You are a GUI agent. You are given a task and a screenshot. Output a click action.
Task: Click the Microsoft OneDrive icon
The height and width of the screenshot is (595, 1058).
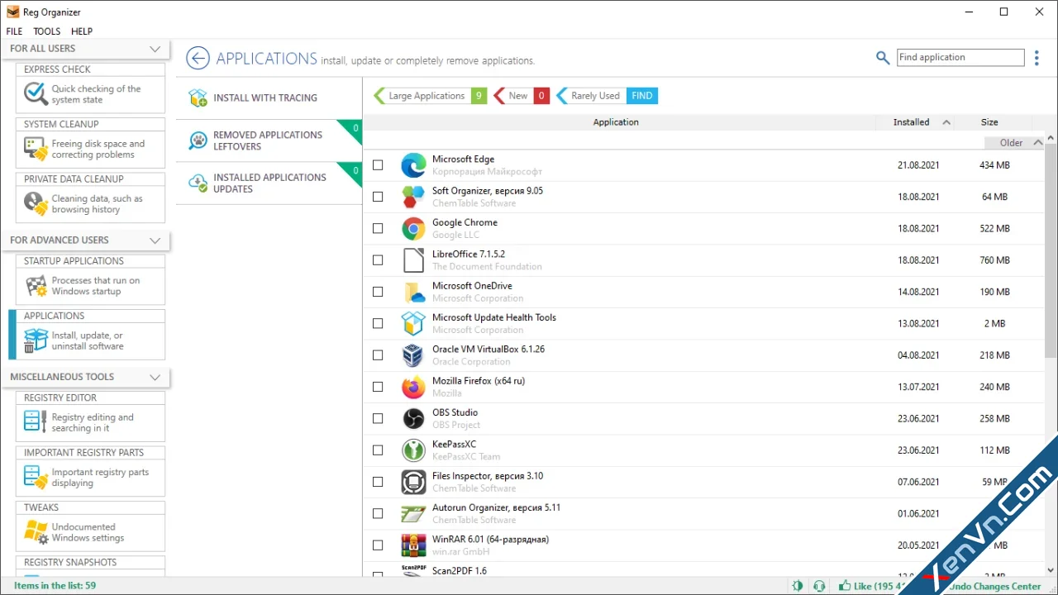click(x=413, y=292)
